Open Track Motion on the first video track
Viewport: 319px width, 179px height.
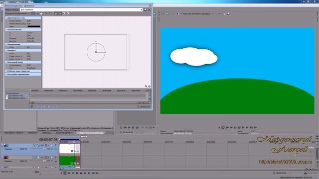pyautogui.click(x=38, y=145)
